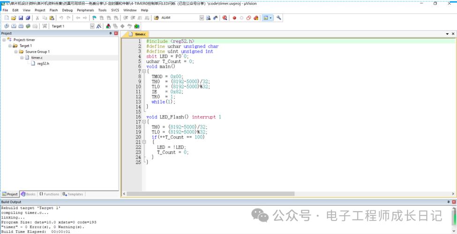Rebuild all target files icon
The image size is (457, 234).
[21, 26]
